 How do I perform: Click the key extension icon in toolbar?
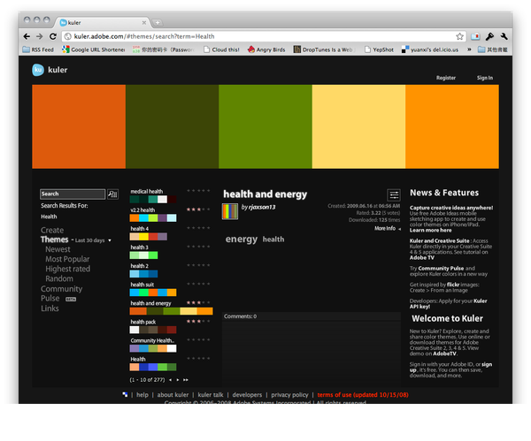pos(489,36)
